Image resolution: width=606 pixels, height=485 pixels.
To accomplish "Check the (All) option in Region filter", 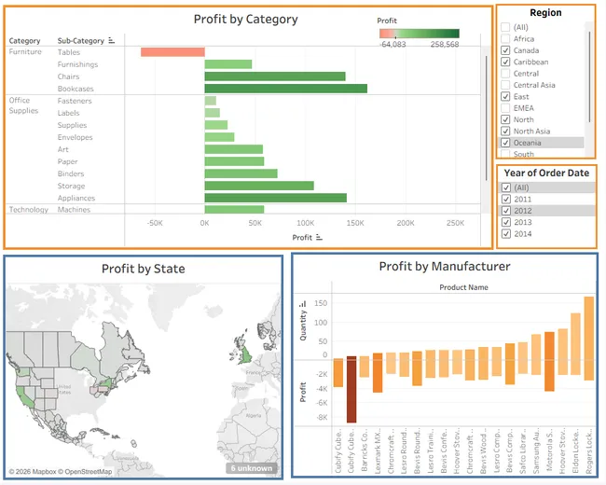I will pyautogui.click(x=505, y=27).
